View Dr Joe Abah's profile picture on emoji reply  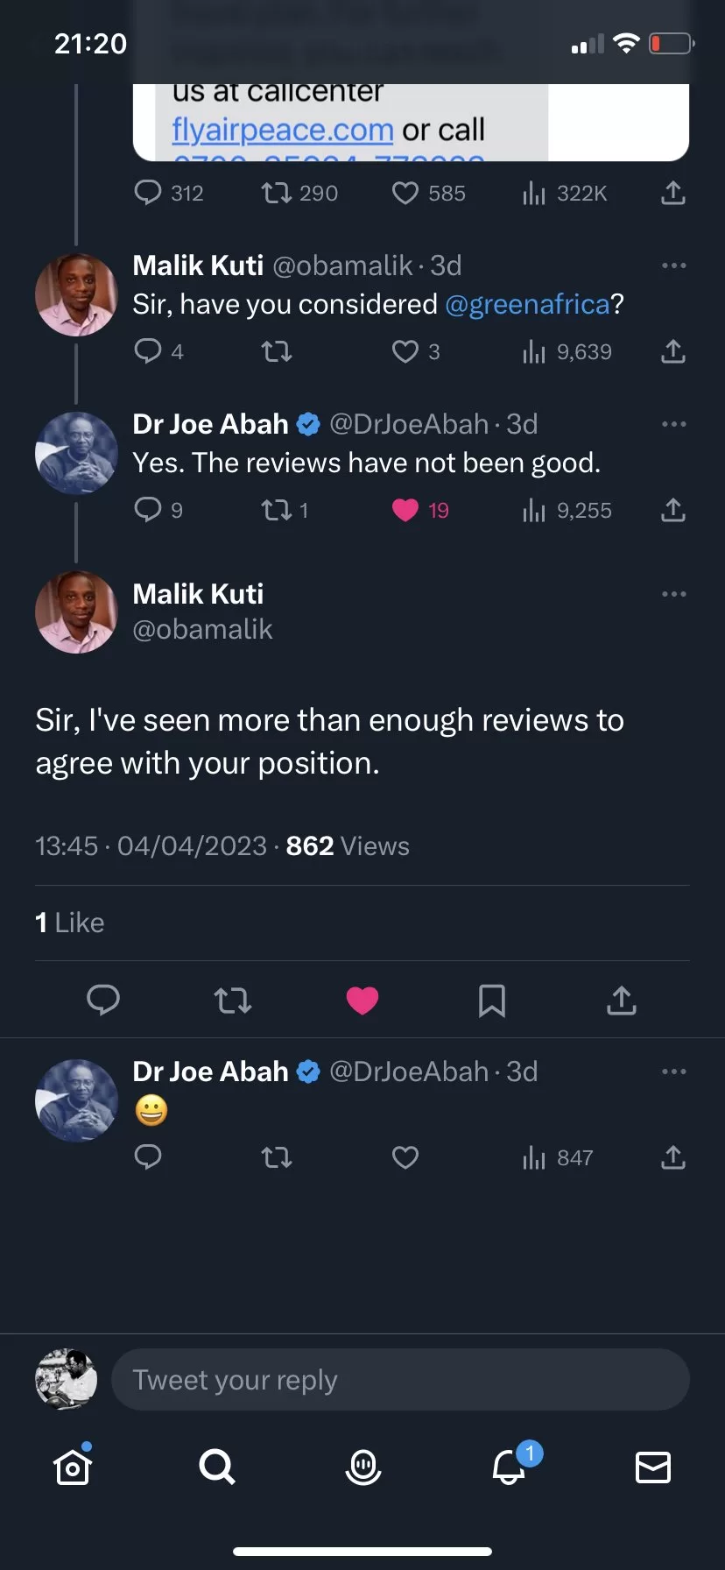point(76,1100)
